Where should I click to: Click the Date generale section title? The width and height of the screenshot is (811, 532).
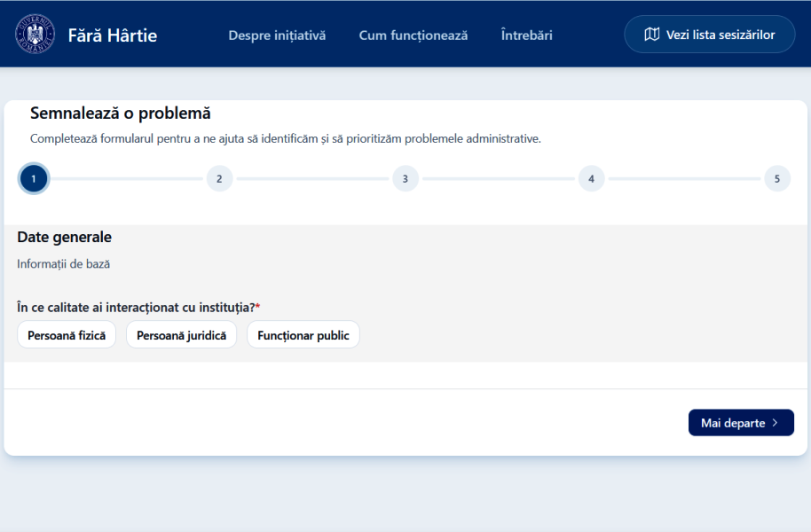coord(64,237)
